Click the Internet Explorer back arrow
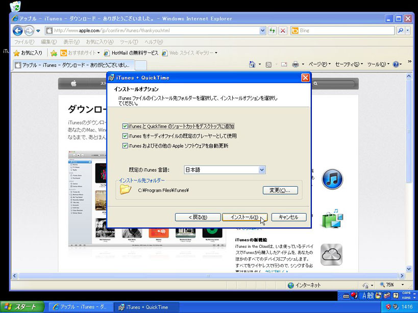This screenshot has width=418, height=313. click(17, 31)
